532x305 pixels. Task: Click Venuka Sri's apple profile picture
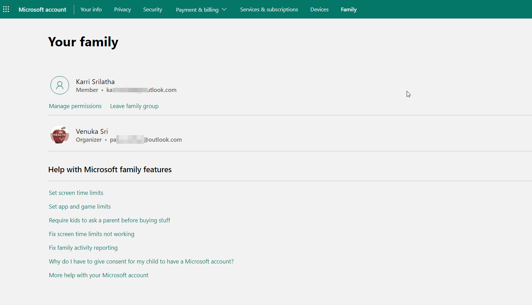pyautogui.click(x=60, y=135)
